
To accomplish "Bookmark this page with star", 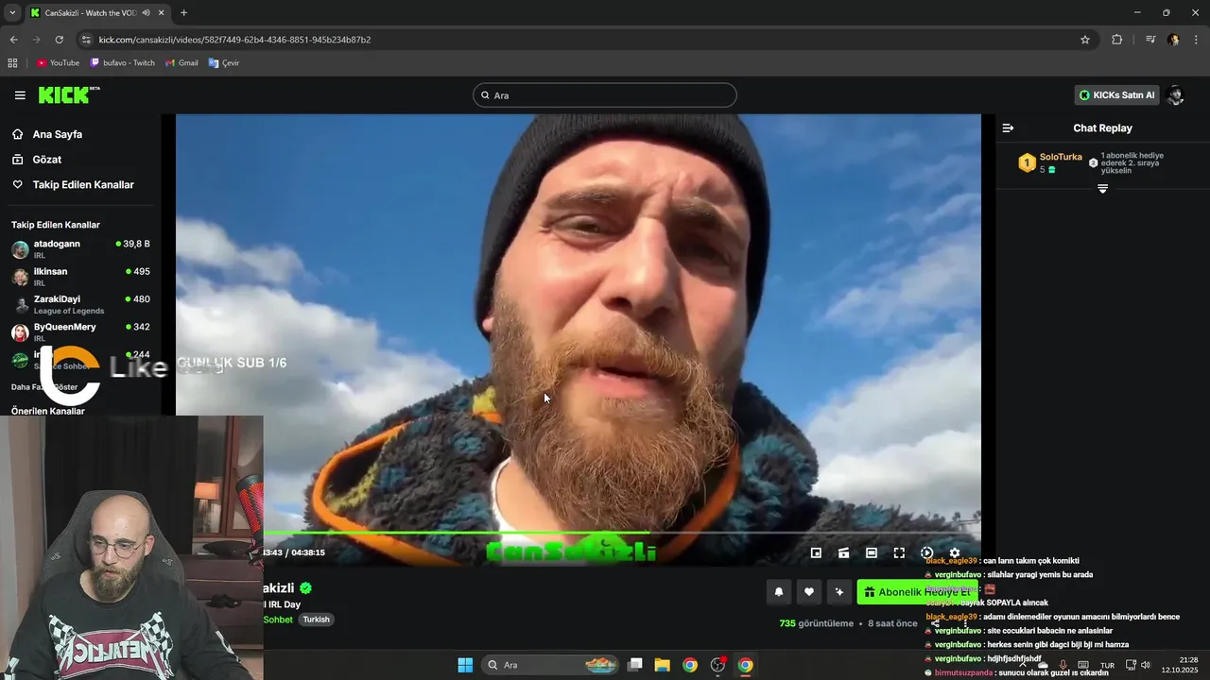I will tap(1085, 40).
